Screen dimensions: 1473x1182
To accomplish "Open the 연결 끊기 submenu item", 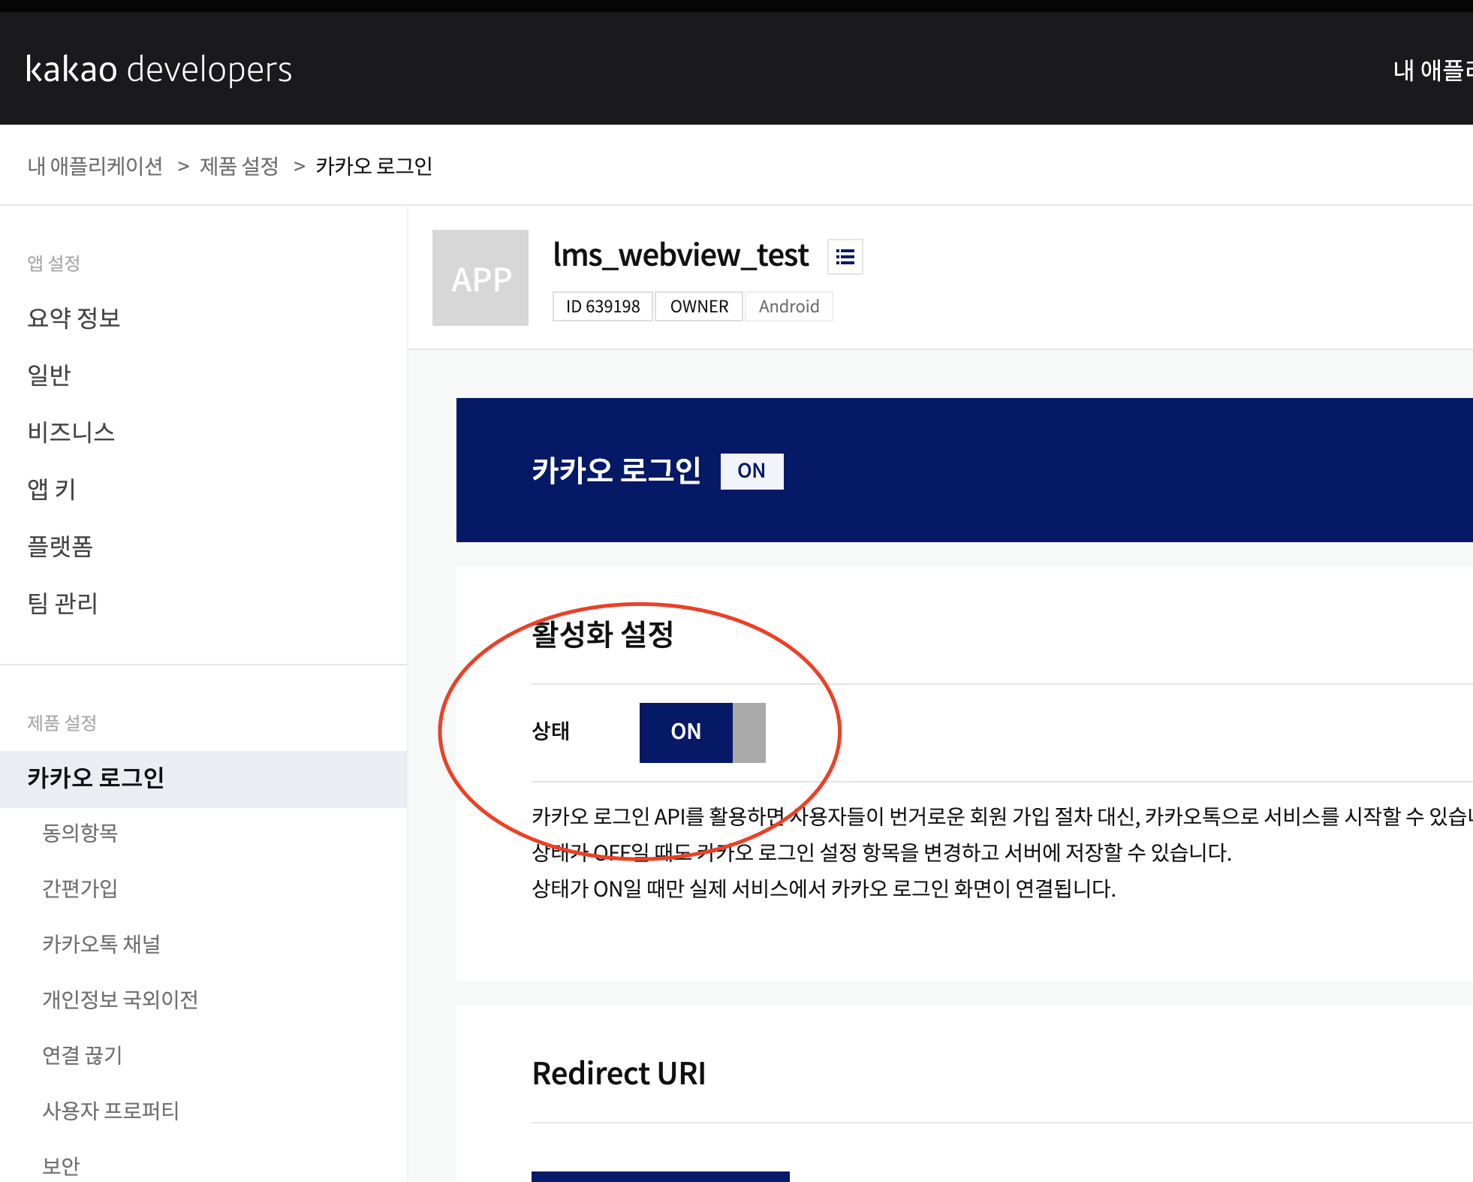I will point(82,1055).
